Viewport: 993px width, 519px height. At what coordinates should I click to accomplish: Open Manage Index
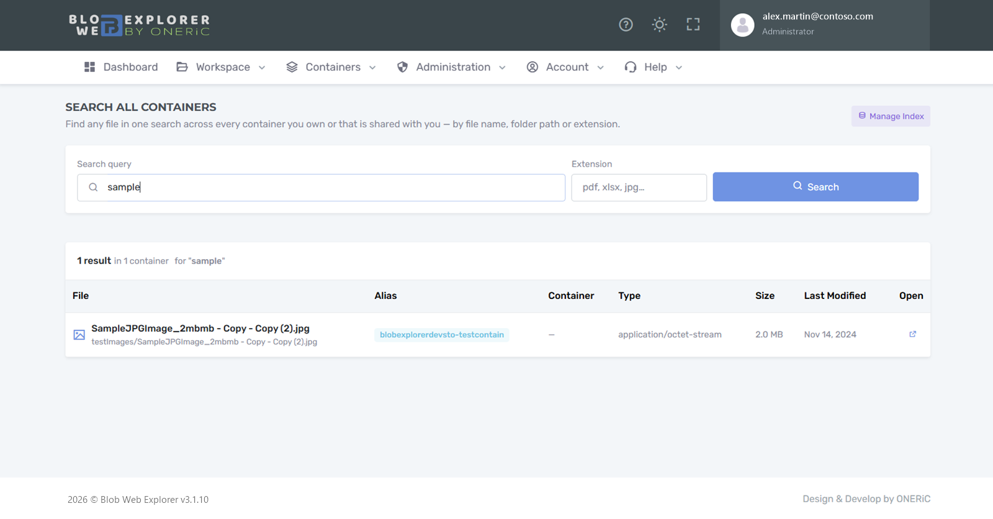[x=891, y=116]
